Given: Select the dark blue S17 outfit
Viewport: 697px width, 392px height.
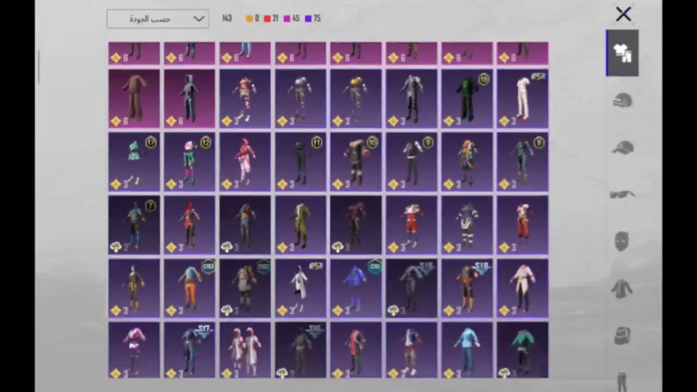Looking at the screenshot, I should click(189, 350).
